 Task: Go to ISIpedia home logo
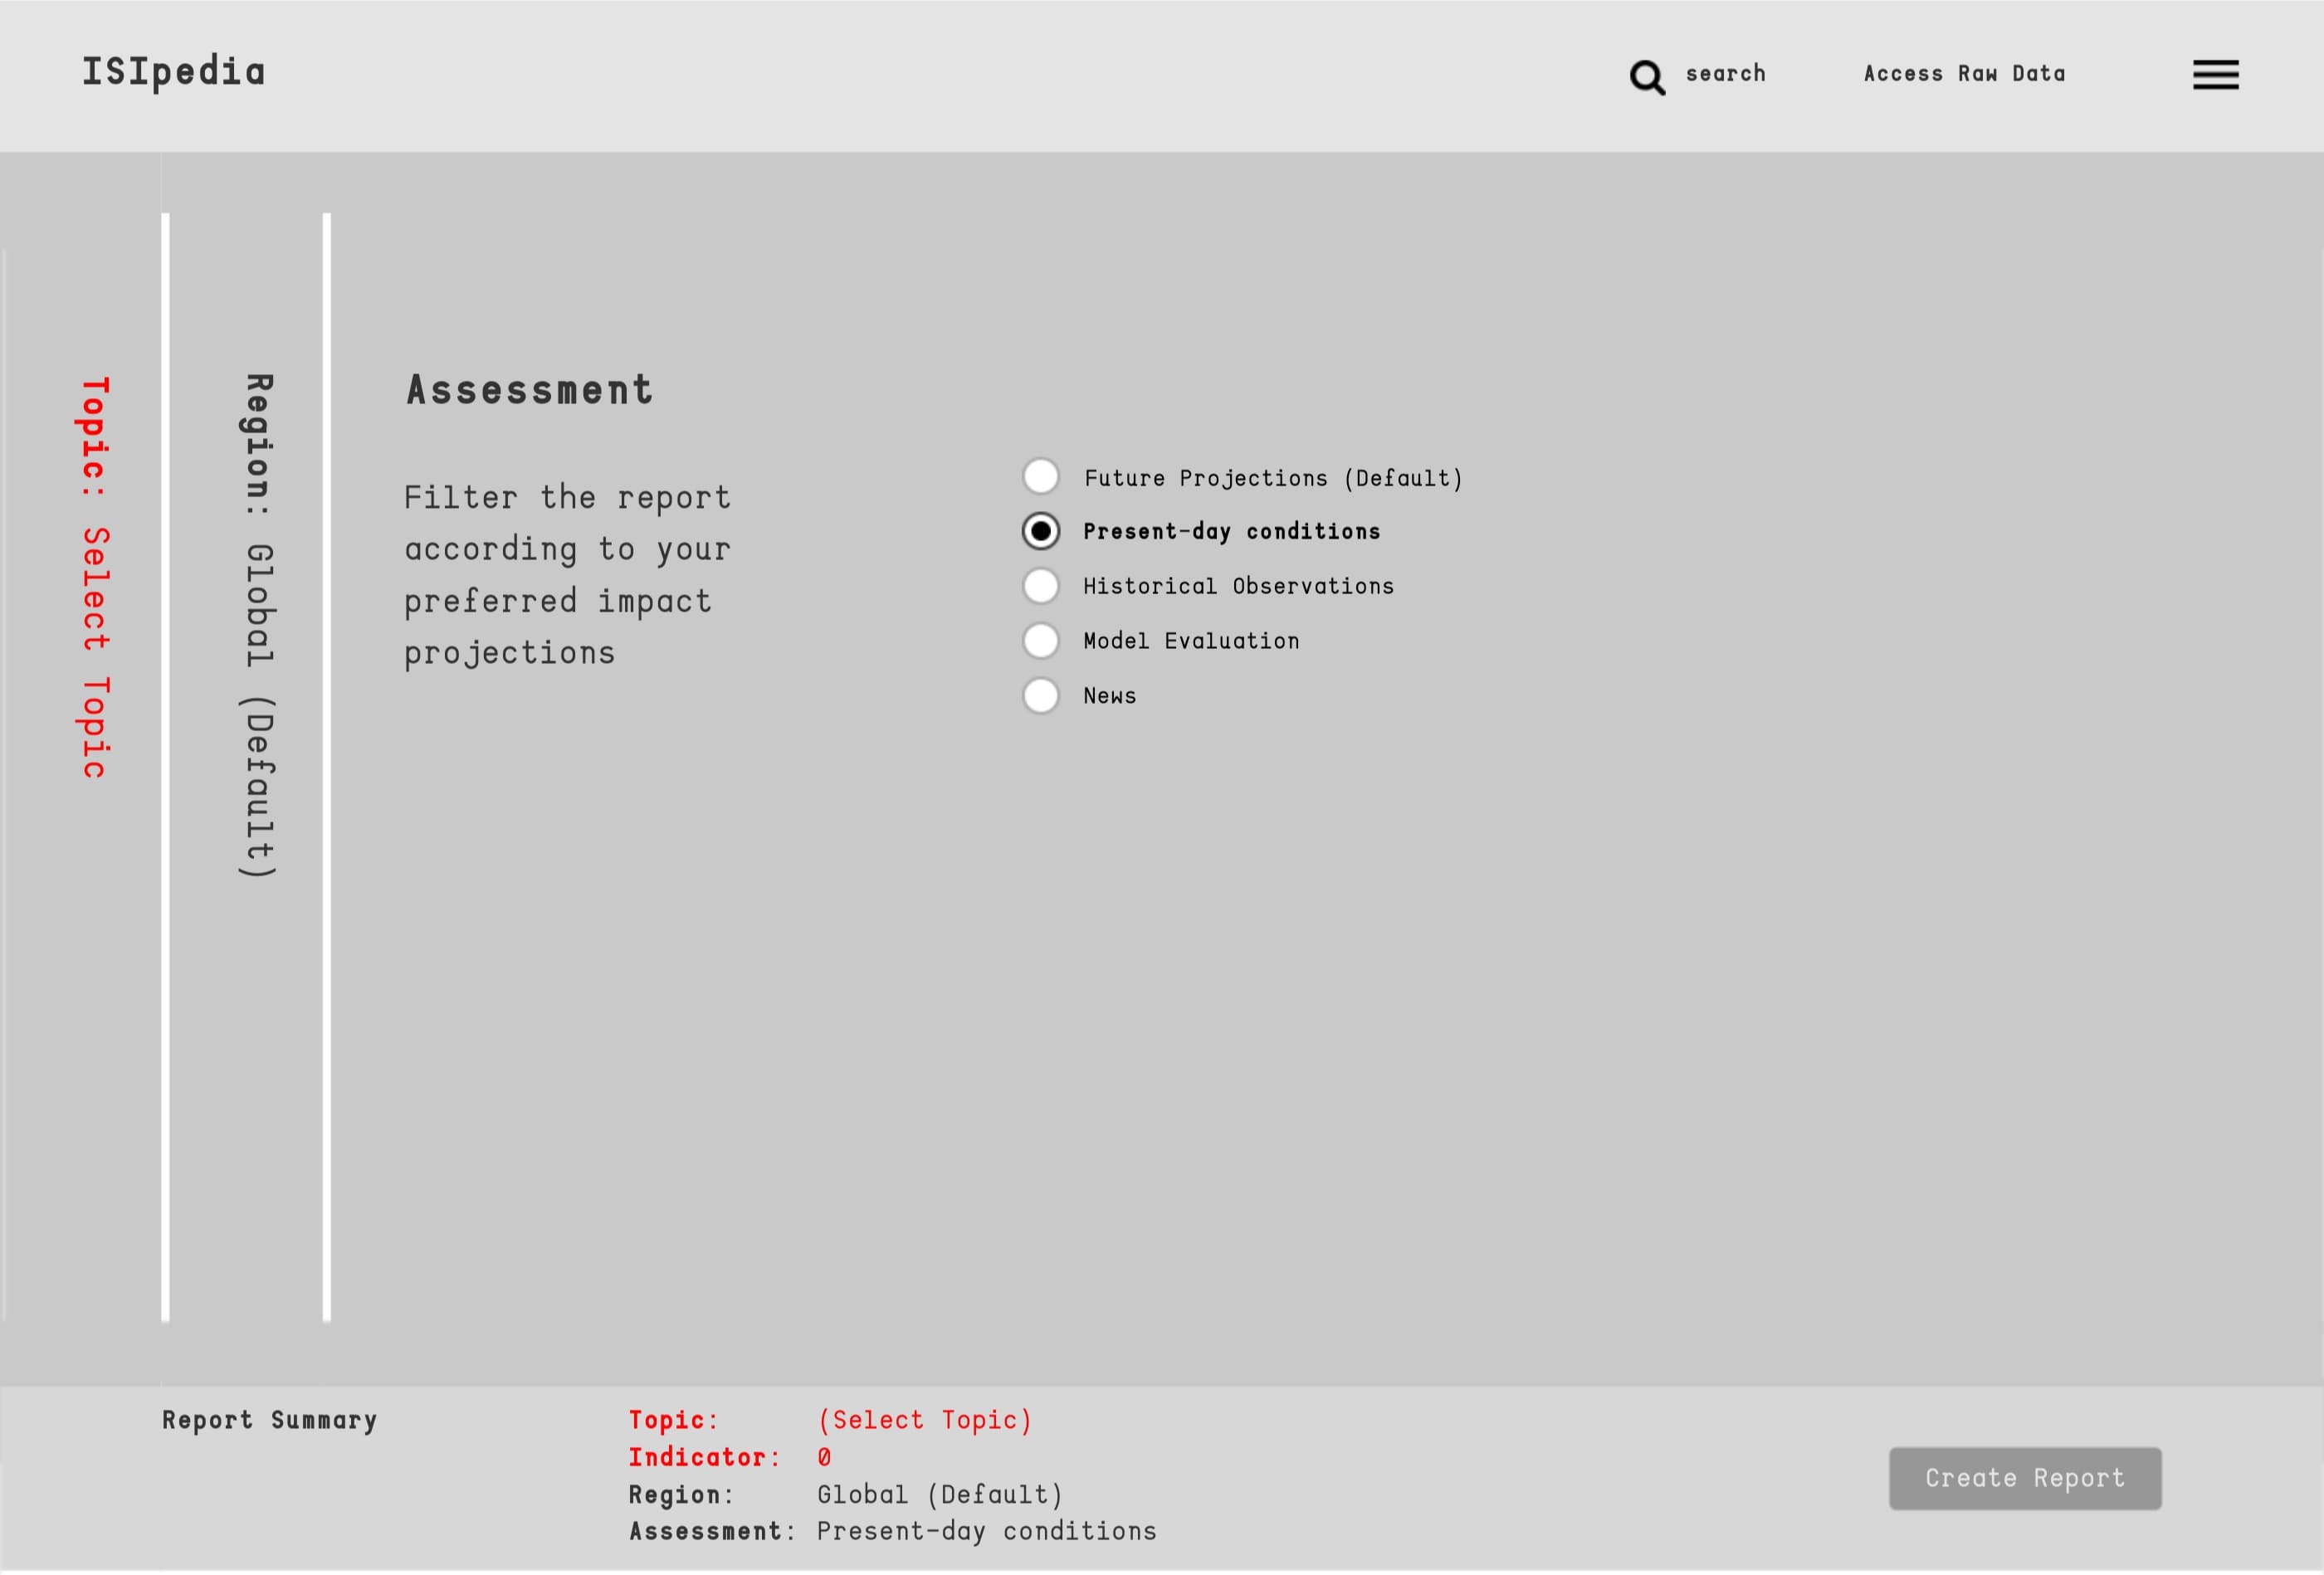pos(173,72)
